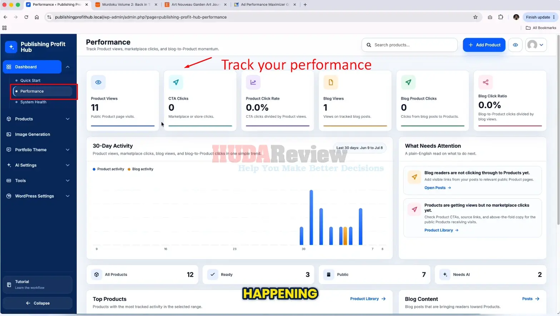Open the browser extensions puzzle icon
The width and height of the screenshot is (560, 316).
click(x=501, y=17)
